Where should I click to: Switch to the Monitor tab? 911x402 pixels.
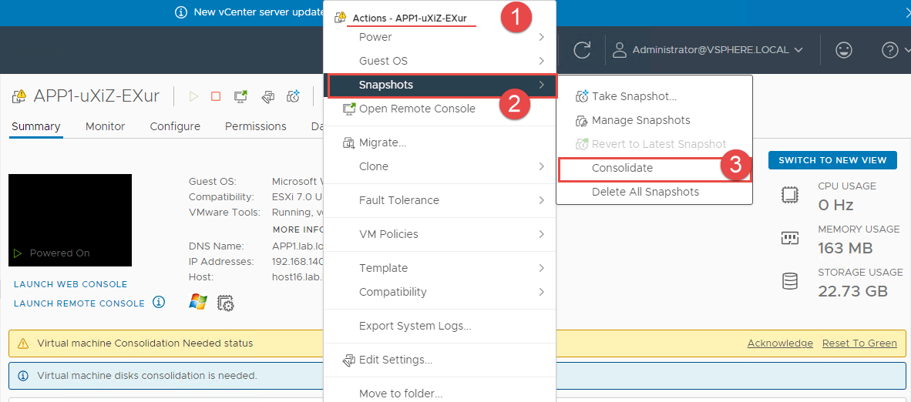(x=105, y=126)
